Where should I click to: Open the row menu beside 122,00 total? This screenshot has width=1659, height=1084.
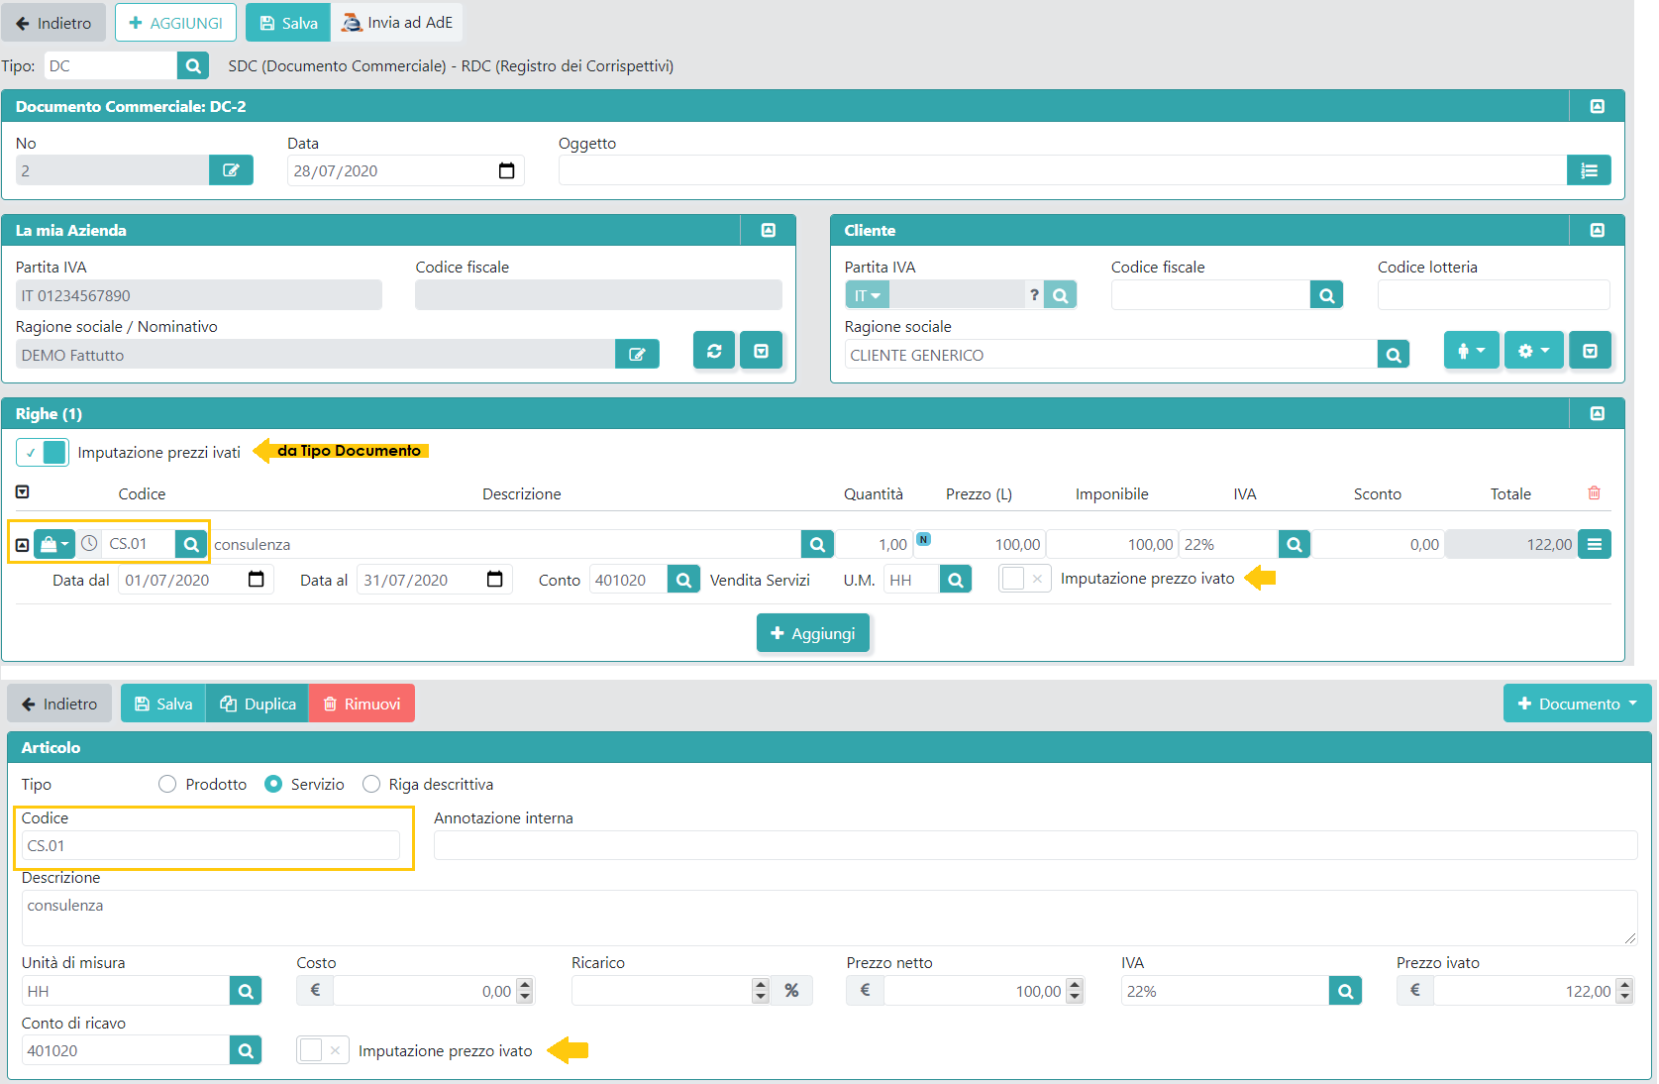point(1594,544)
